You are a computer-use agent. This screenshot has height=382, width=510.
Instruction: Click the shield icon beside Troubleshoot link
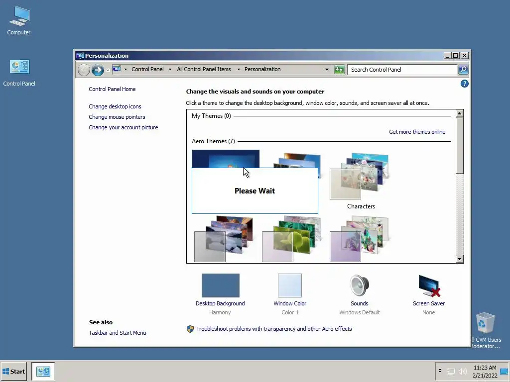[x=190, y=329]
